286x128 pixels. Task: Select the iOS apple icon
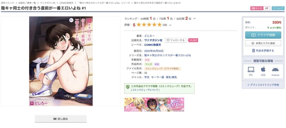coord(263,69)
